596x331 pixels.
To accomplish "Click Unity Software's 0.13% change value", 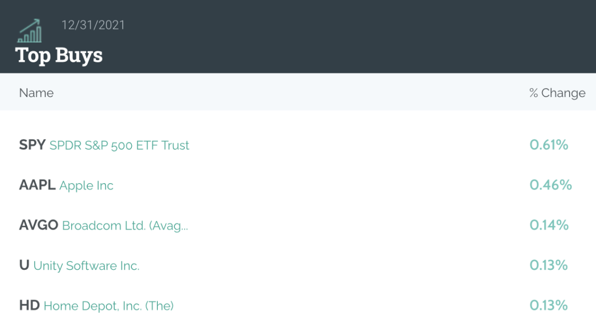I will click(x=549, y=265).
